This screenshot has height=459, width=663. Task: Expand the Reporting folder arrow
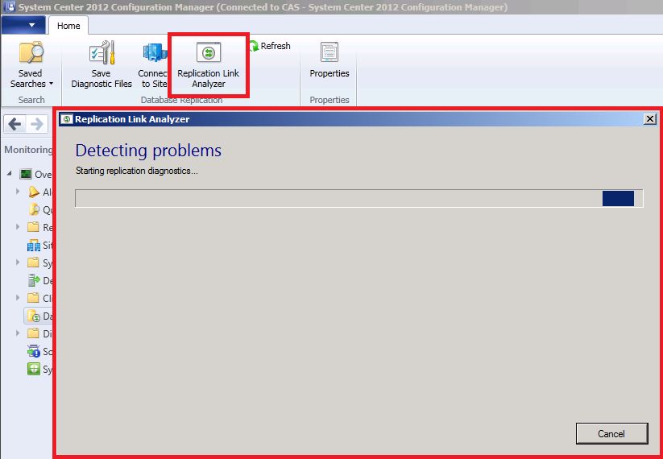tap(18, 226)
